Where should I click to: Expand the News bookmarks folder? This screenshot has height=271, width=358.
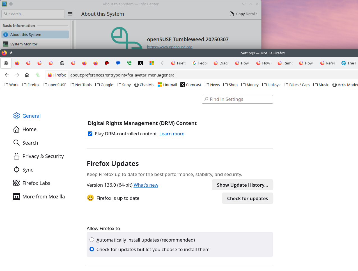(212, 85)
